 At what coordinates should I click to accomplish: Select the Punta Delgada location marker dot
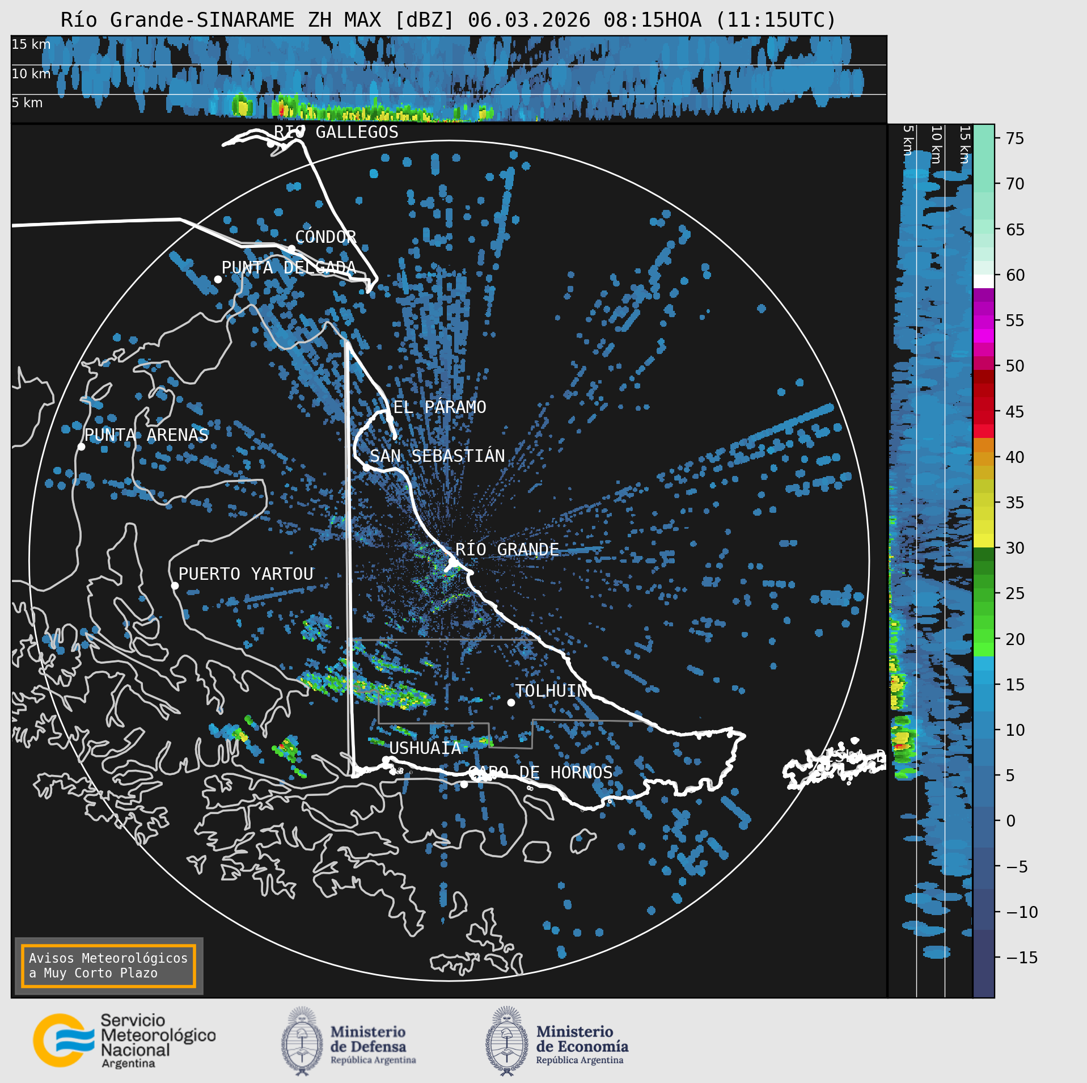pos(218,279)
